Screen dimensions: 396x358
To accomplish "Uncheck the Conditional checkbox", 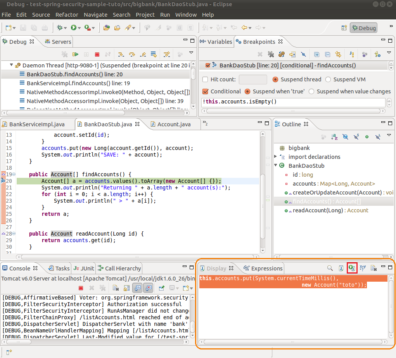I will (x=206, y=91).
